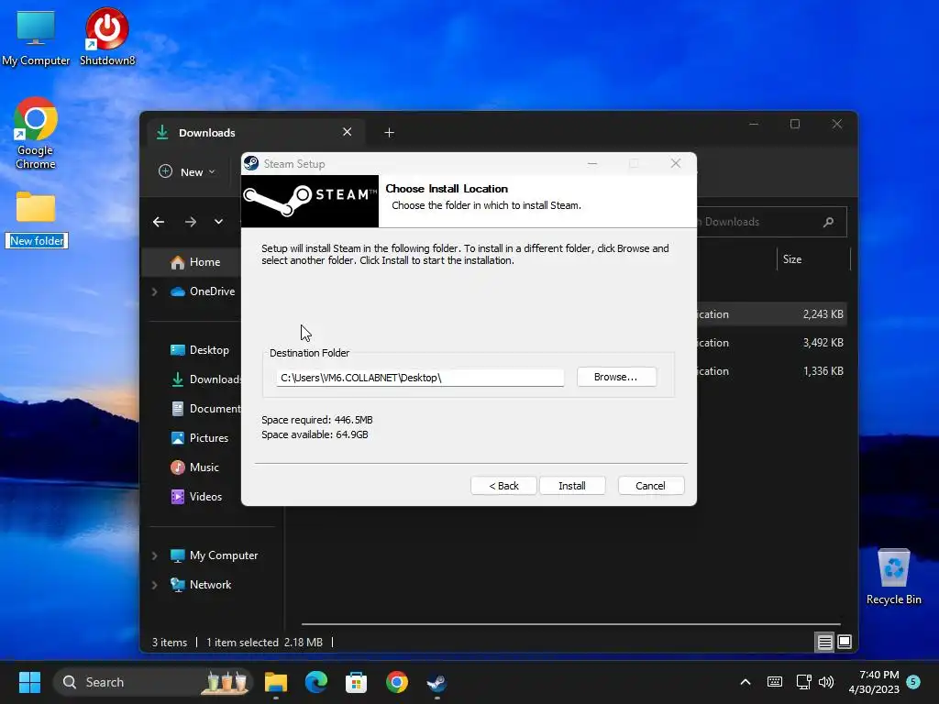Click the New folder name edit box
This screenshot has height=704, width=939.
[37, 241]
